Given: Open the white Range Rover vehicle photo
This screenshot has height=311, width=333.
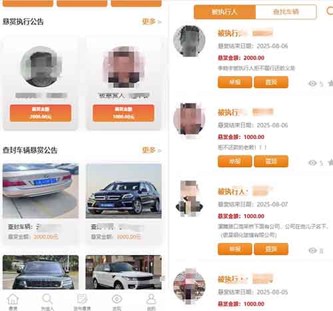Looking at the screenshot, I should (x=123, y=272).
